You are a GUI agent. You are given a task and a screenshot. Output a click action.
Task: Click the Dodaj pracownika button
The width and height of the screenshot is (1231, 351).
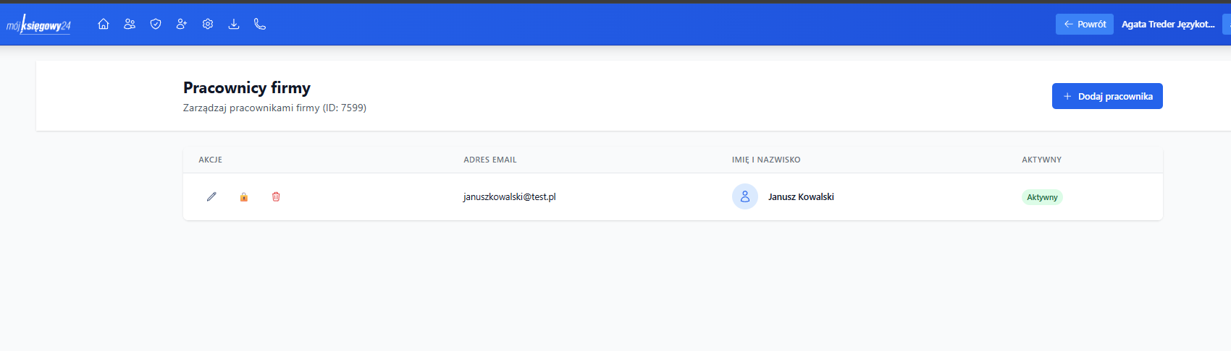pos(1106,96)
